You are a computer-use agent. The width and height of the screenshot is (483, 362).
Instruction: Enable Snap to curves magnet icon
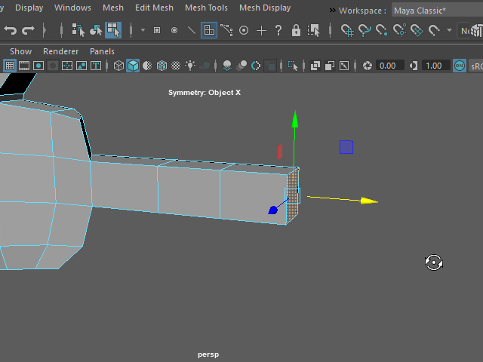365,30
